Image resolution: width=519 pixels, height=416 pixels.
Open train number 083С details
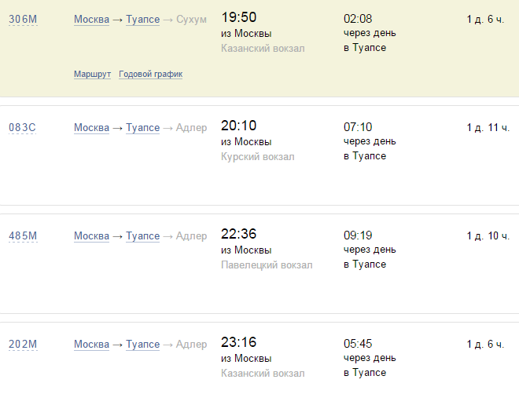click(23, 127)
